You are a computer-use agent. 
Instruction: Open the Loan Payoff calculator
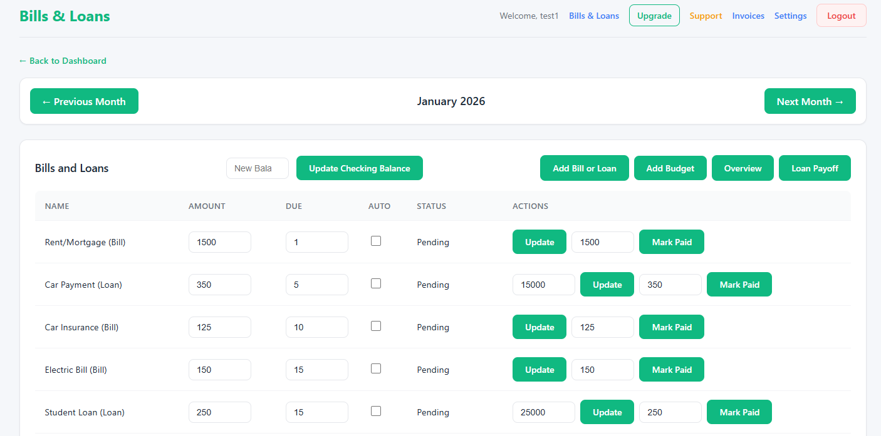click(x=815, y=168)
